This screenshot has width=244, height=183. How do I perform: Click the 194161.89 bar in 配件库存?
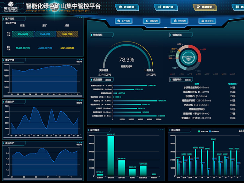pyautogui.click(x=122, y=168)
